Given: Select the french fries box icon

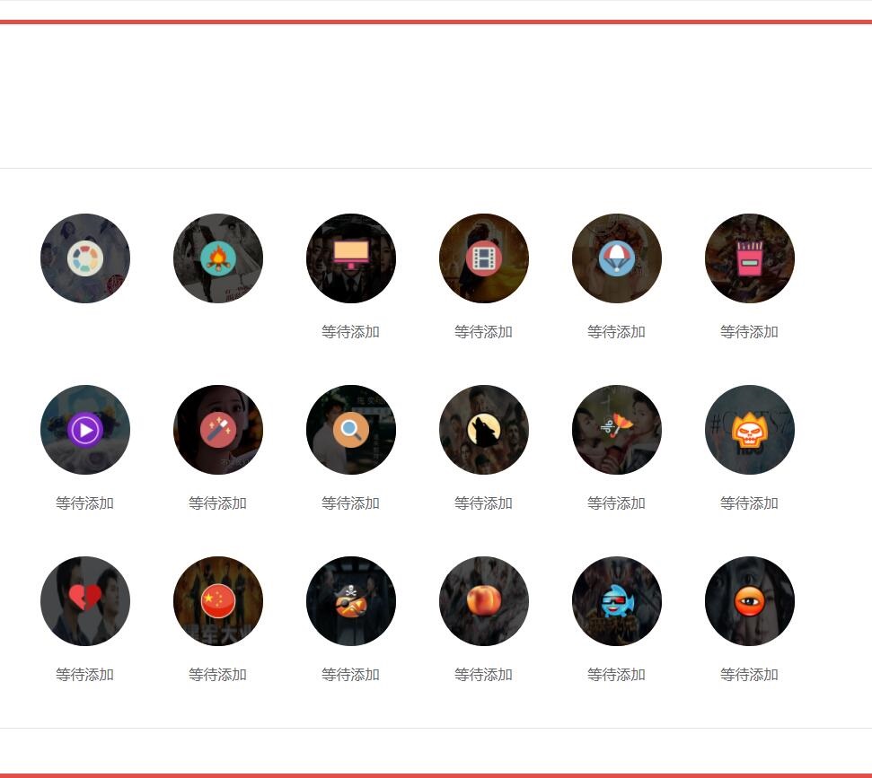Looking at the screenshot, I should click(x=750, y=258).
